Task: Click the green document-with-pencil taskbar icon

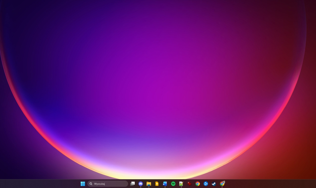Action: click(181, 183)
